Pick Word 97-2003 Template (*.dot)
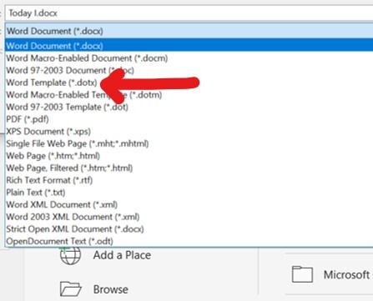The height and width of the screenshot is (301, 373). click(x=68, y=107)
